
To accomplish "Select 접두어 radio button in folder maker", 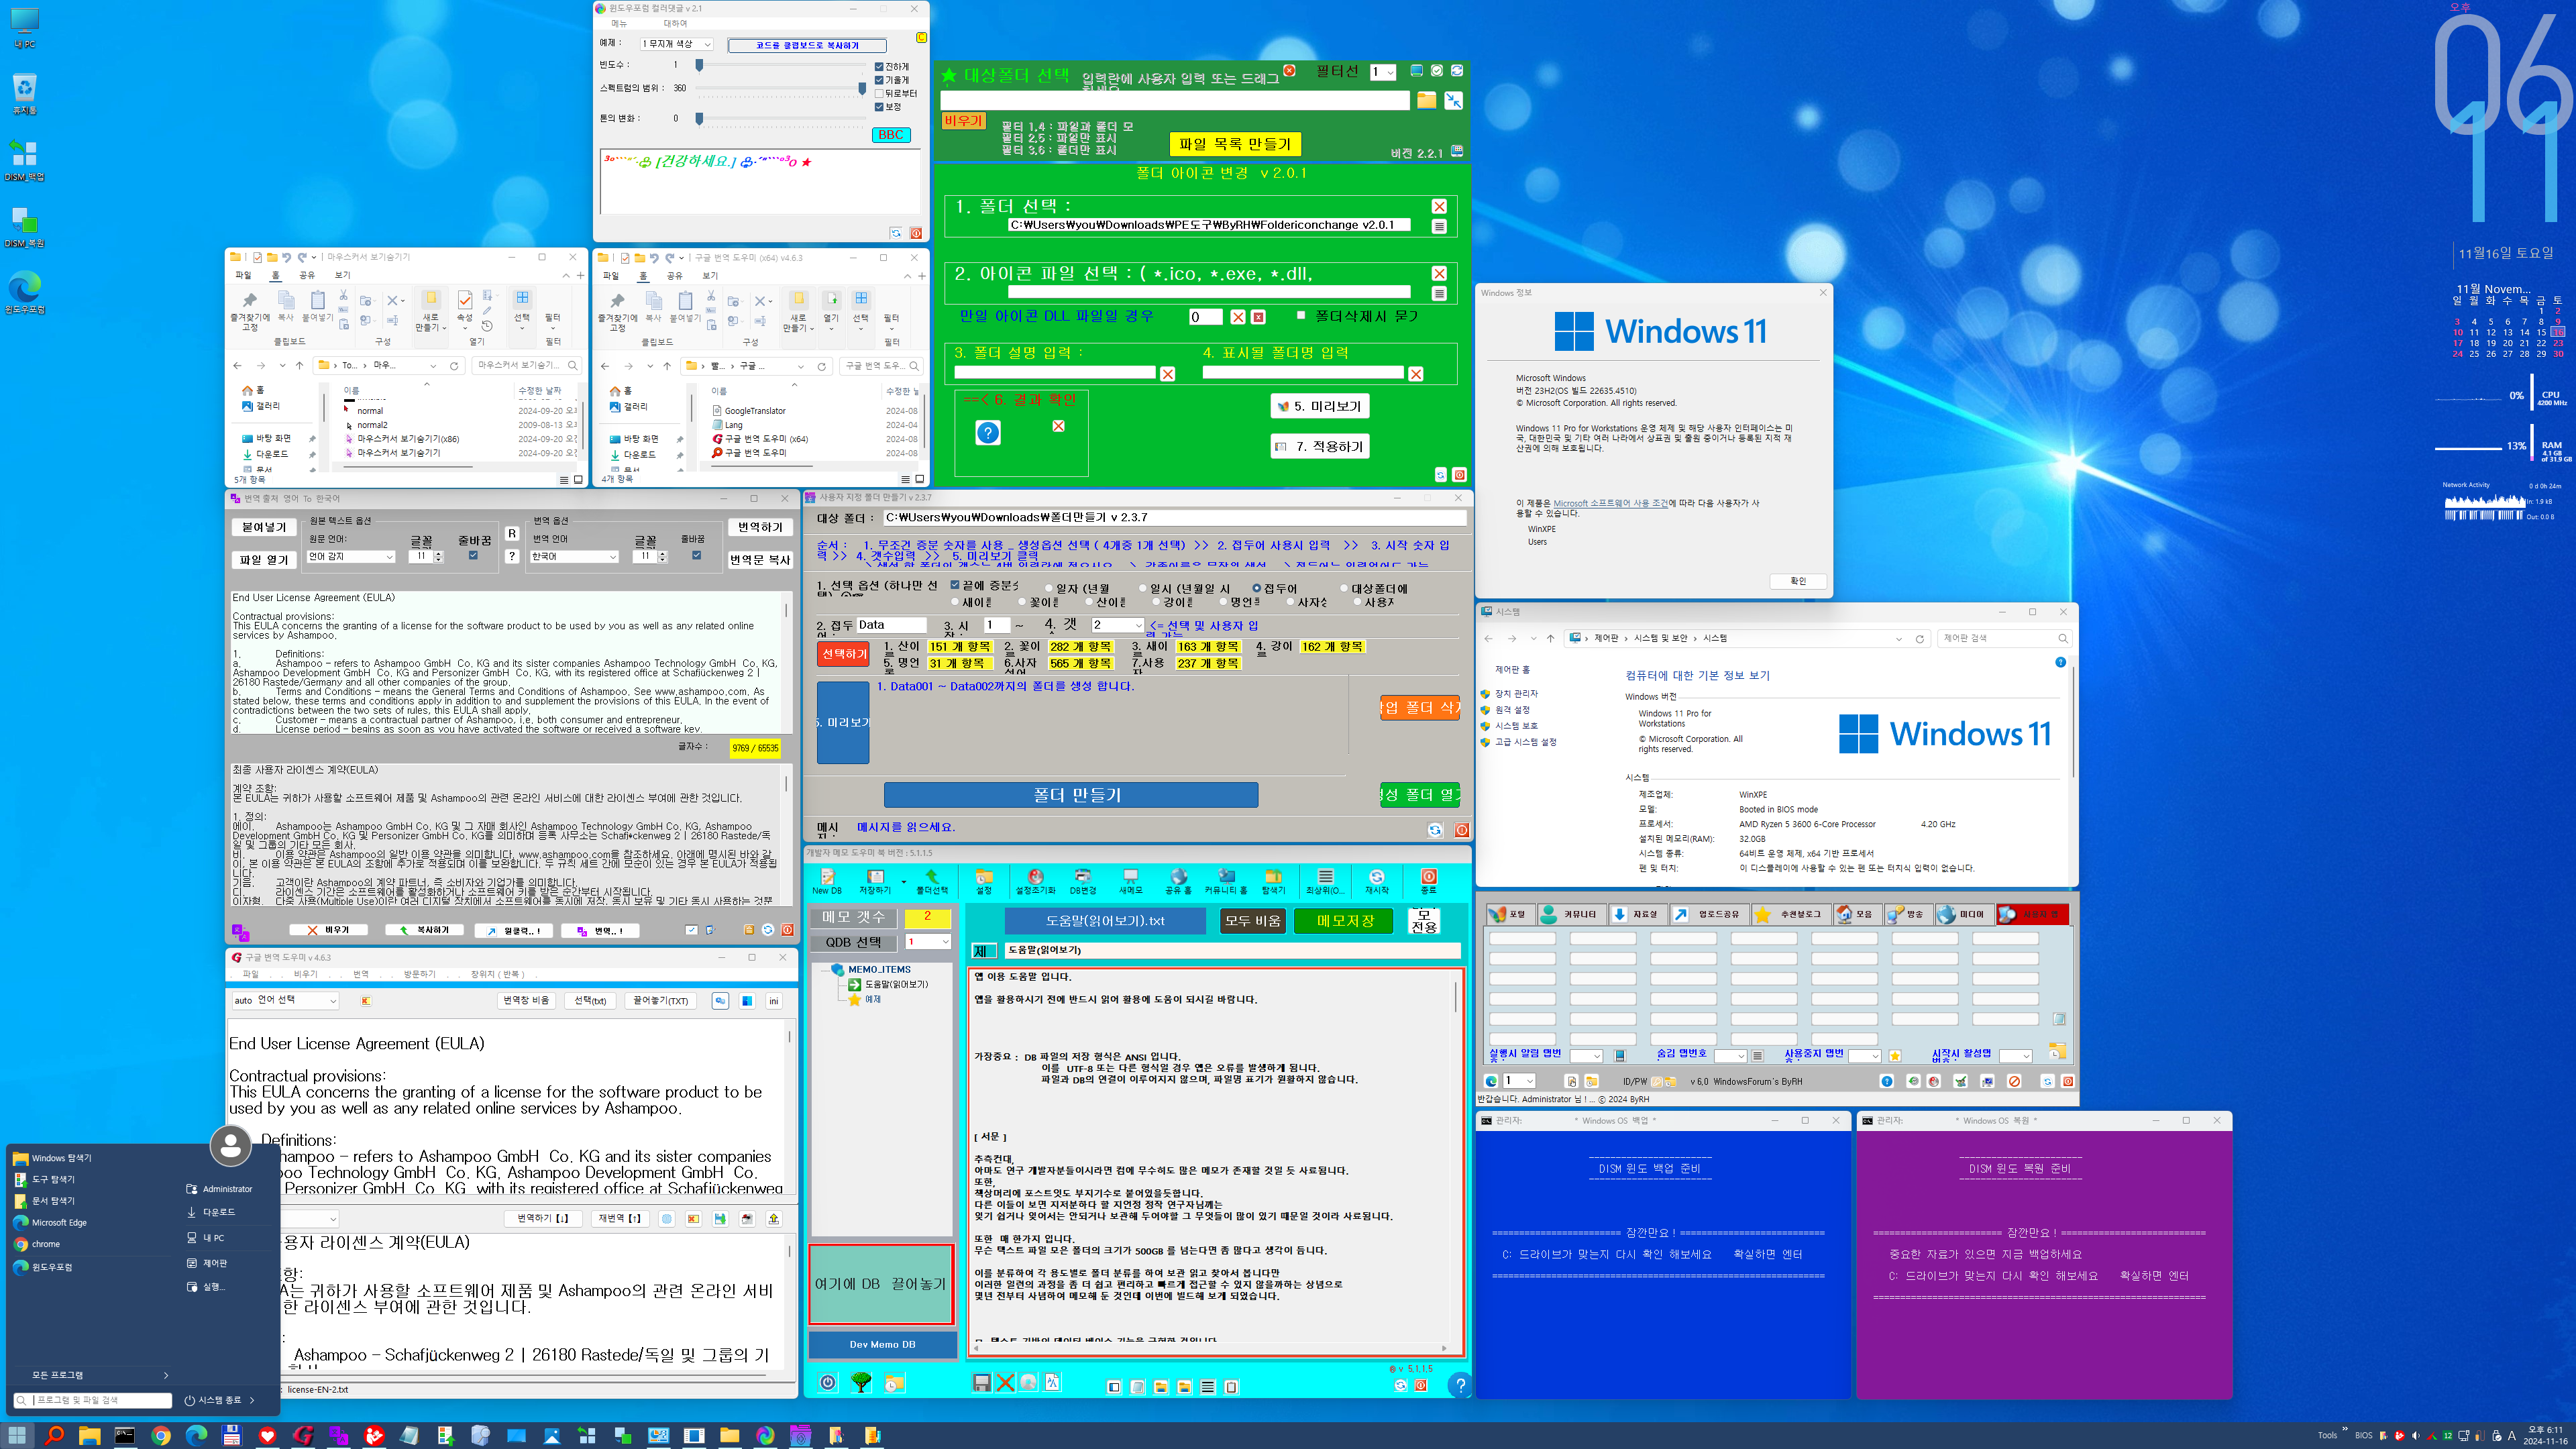I will pyautogui.click(x=1257, y=588).
